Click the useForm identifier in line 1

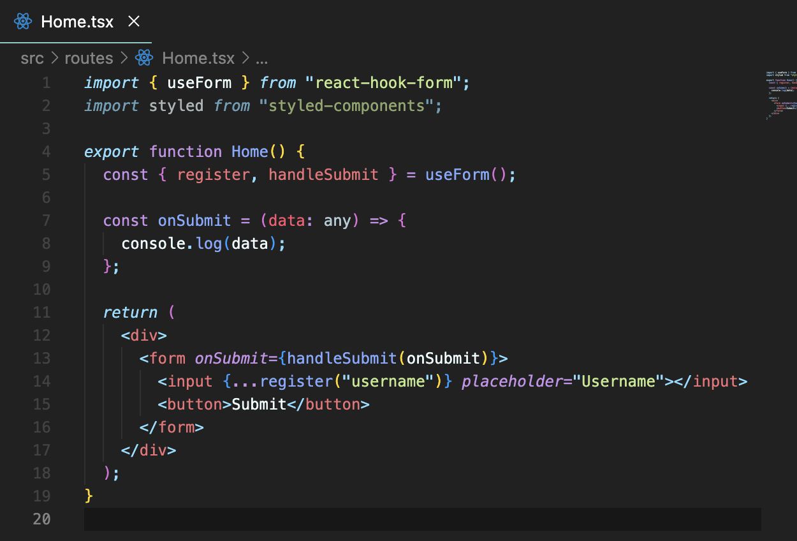(199, 83)
